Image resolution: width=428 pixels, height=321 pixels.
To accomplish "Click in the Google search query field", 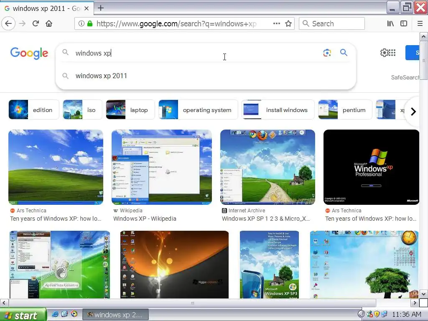I will point(196,53).
